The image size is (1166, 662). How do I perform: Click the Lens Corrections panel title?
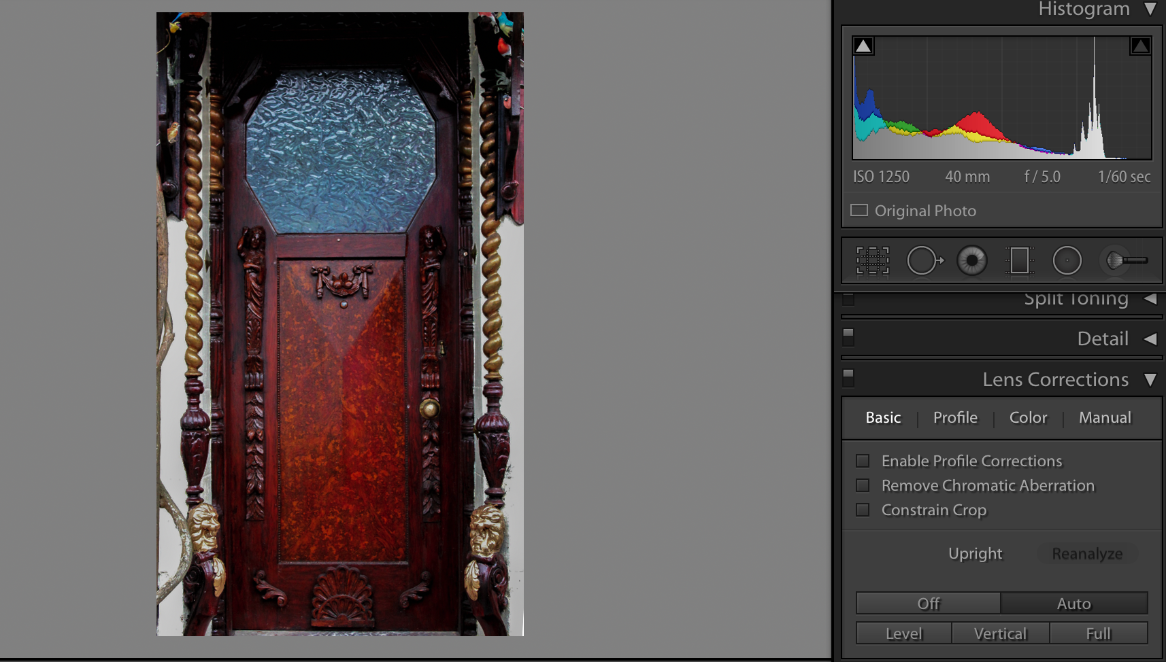1055,379
